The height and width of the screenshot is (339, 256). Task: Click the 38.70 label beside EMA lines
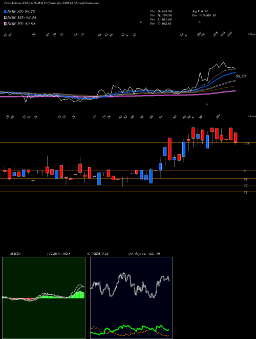click(241, 76)
